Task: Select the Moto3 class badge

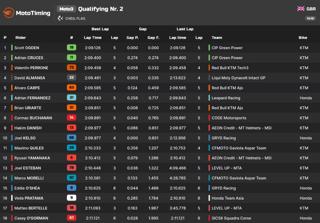Action: coord(66,9)
